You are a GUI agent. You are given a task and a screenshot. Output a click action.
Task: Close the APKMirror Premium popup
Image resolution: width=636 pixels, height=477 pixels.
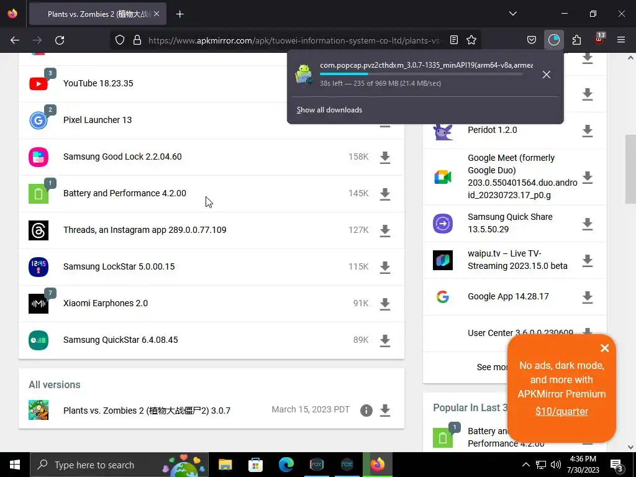(x=605, y=348)
